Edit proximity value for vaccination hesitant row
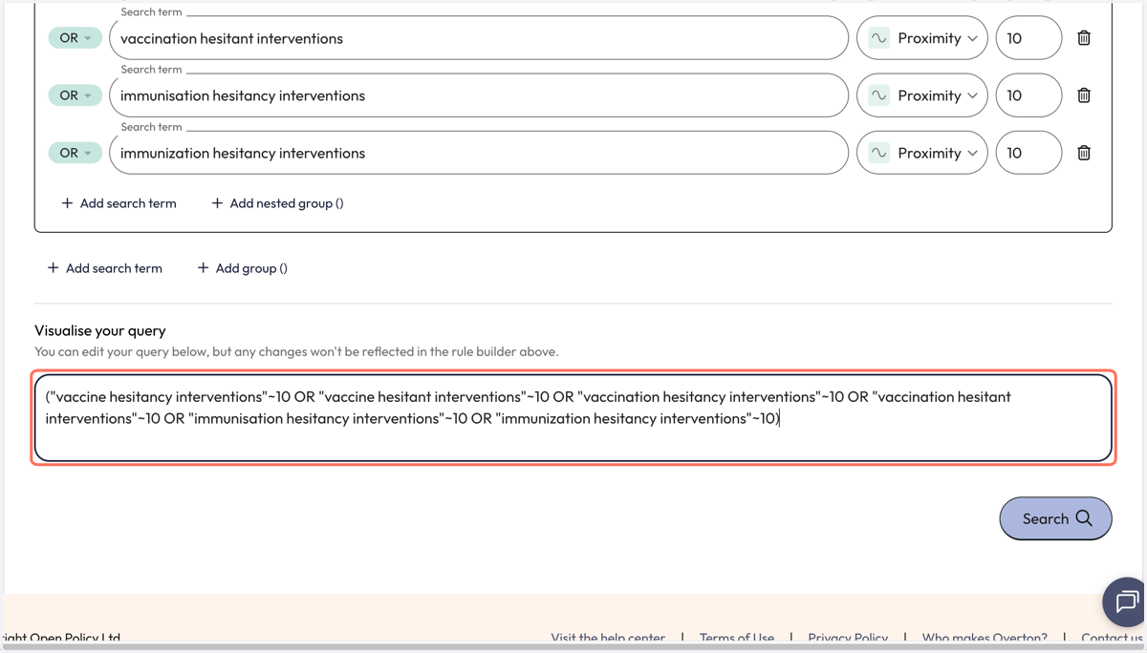The width and height of the screenshot is (1147, 653). 1028,38
